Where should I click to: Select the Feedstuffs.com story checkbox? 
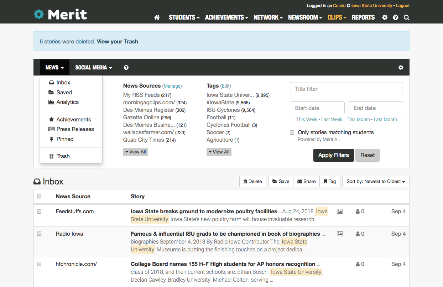pos(39,212)
